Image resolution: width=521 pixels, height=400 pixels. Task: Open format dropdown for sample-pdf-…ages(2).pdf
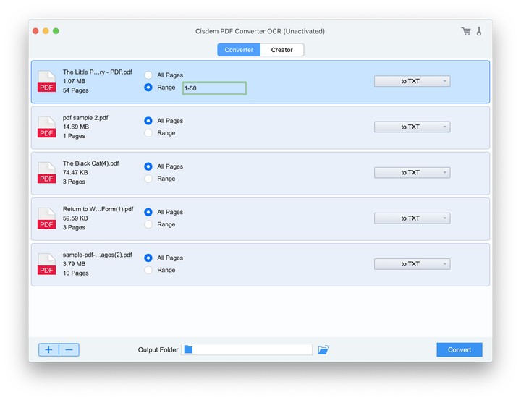coord(412,264)
